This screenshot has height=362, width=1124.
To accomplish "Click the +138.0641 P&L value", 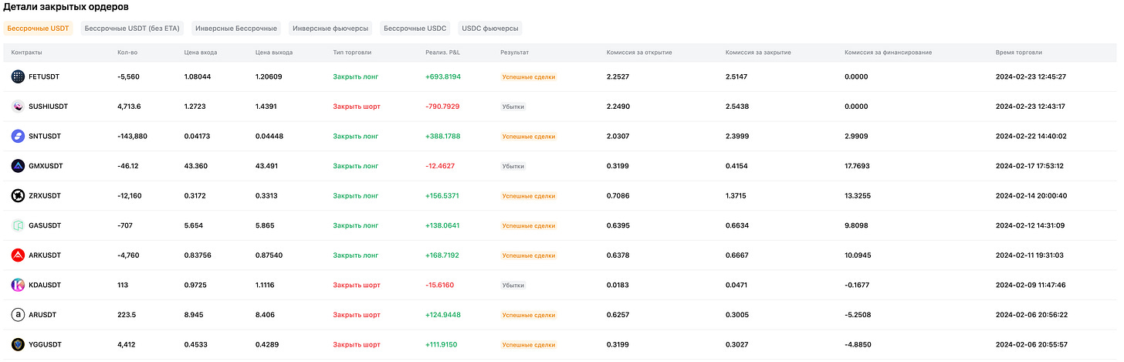I will tap(442, 225).
